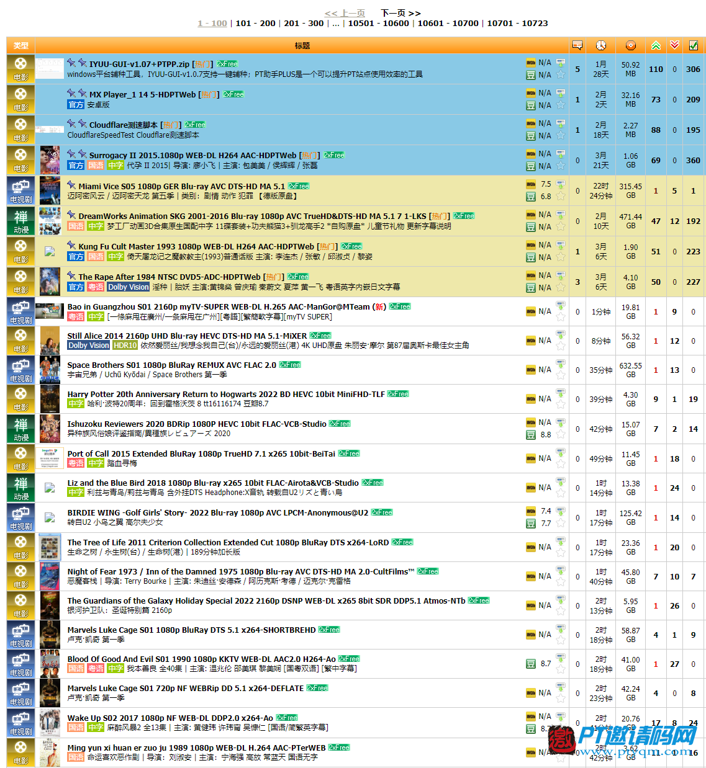
Task: Download Liz and the Blue Bird via its icon
Action: (561, 481)
